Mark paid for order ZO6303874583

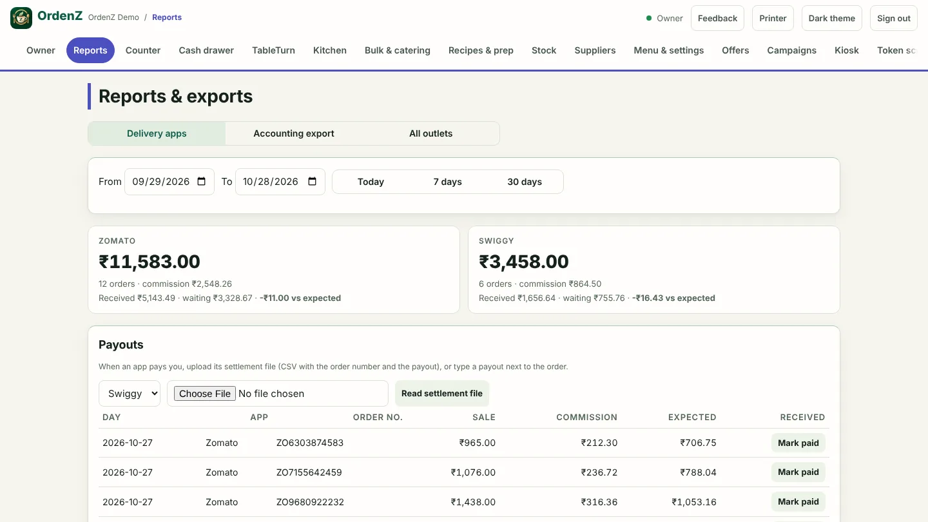point(798,443)
